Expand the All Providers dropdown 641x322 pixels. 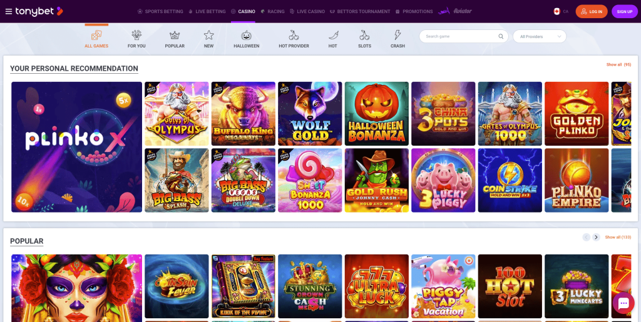[x=540, y=36]
